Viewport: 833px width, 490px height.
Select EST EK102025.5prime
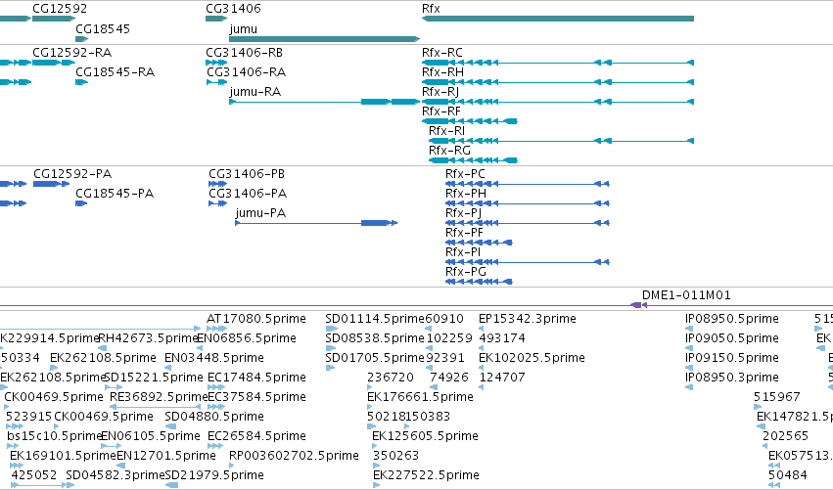[532, 358]
